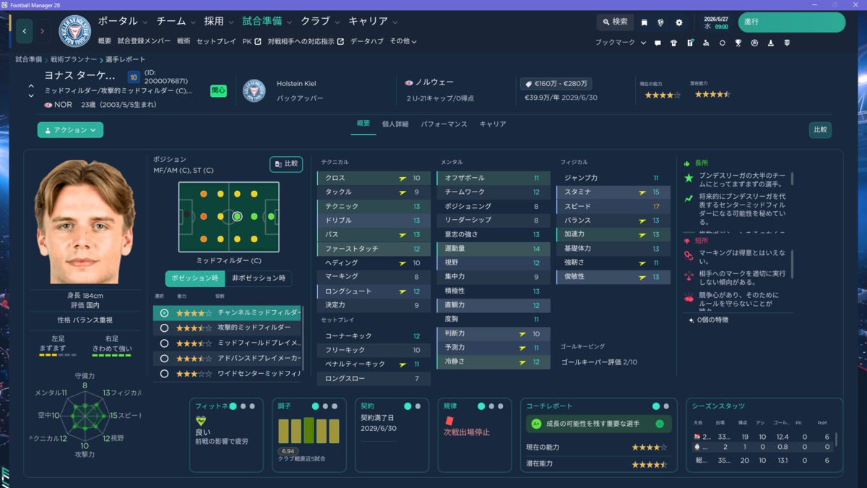867x488 pixels.
Task: Click the highlighted midfielder position on pitch
Action: [x=237, y=216]
